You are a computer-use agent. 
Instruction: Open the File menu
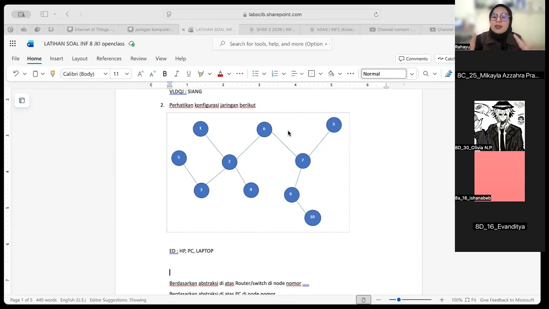tap(15, 58)
